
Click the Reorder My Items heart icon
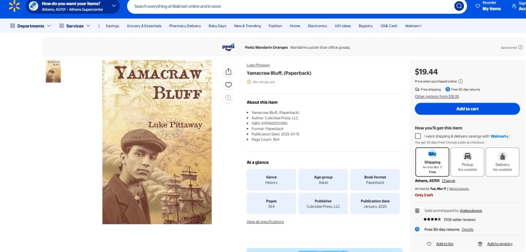(x=478, y=6)
